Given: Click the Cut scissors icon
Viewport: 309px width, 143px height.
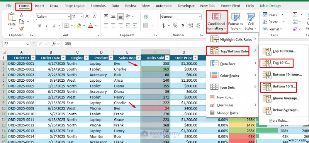Looking at the screenshot, I should (x=22, y=15).
